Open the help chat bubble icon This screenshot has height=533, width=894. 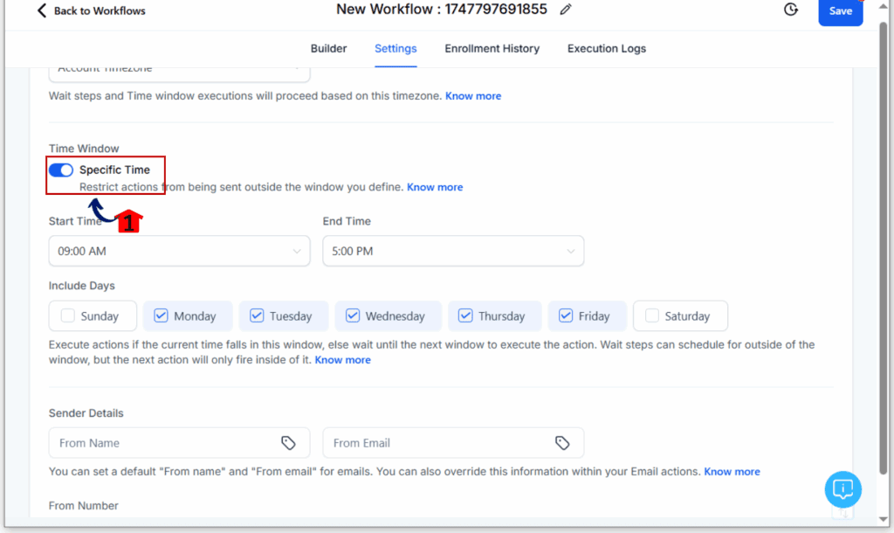pyautogui.click(x=842, y=489)
